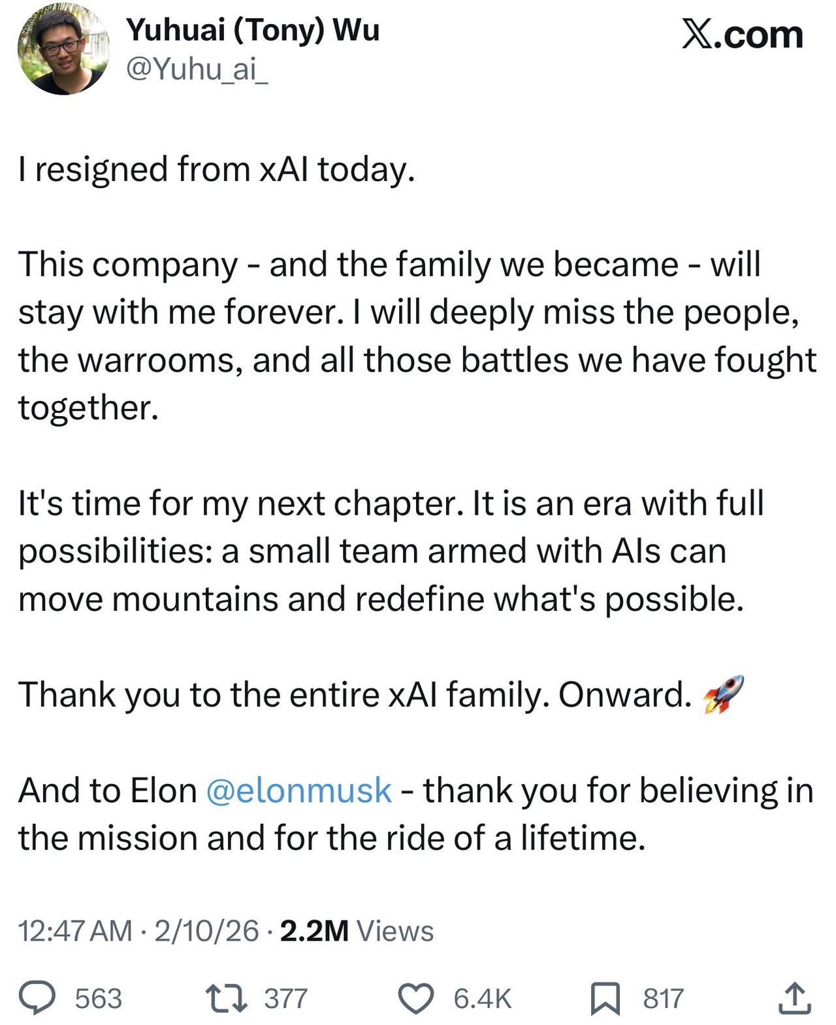Image resolution: width=836 pixels, height=1025 pixels.
Task: Click the "I resigned from xAI today." line
Action: tap(217, 169)
